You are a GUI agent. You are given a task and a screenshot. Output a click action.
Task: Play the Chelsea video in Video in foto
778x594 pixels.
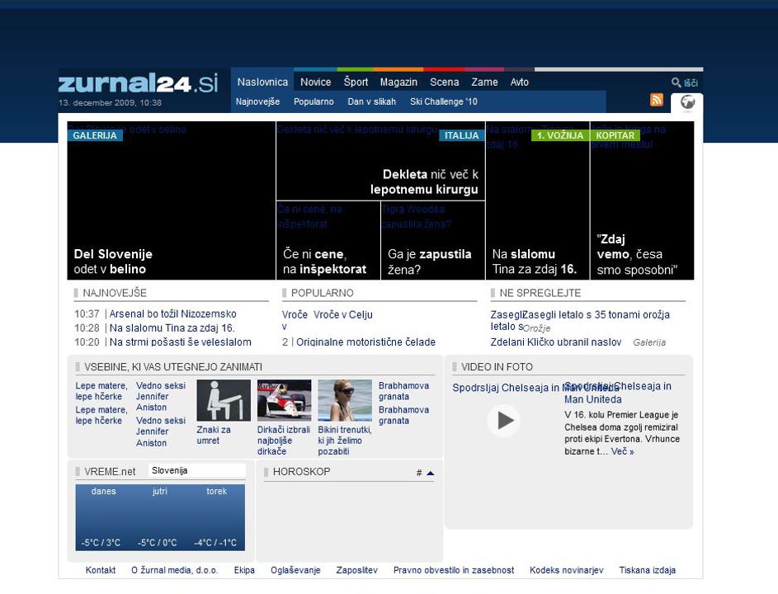tap(503, 421)
